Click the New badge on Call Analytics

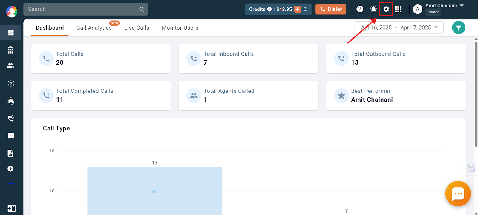coord(114,23)
